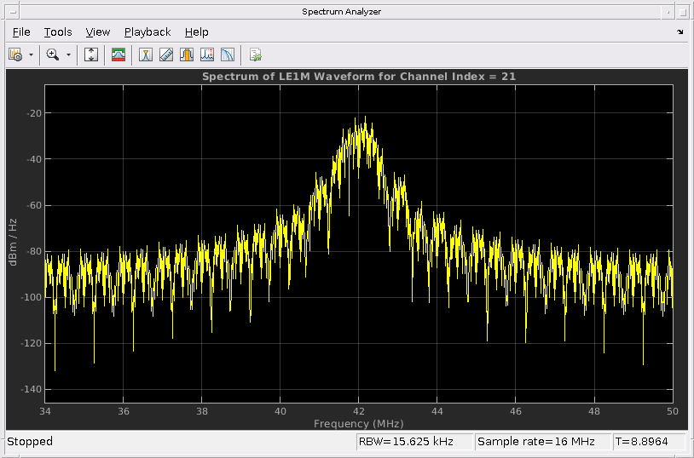The width and height of the screenshot is (694, 458).
Task: Select the Zoom In magnifier tool
Action: [53, 54]
